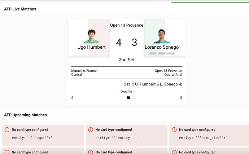This screenshot has width=249, height=154.
Task: Click the error icon on the 'home_side' card
Action: 174,129
